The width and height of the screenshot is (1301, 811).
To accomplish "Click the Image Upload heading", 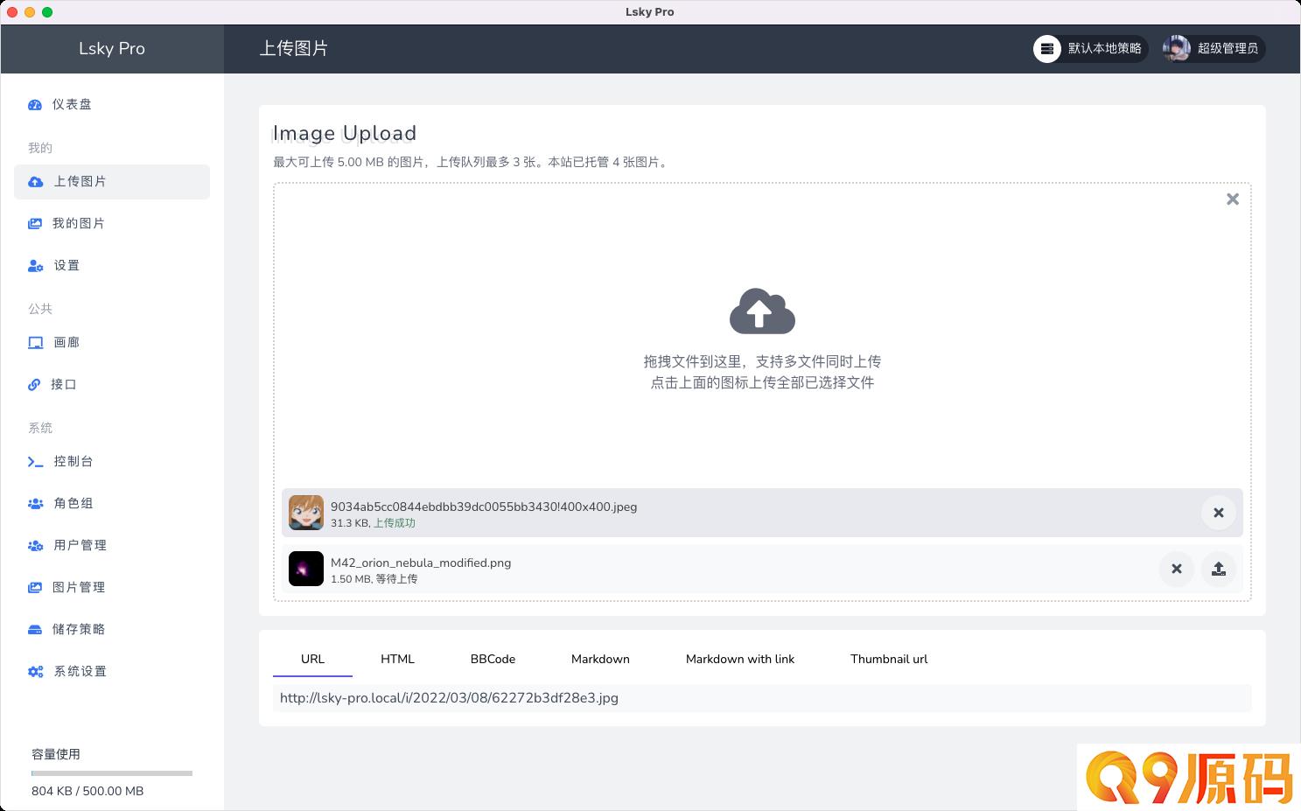I will point(345,133).
